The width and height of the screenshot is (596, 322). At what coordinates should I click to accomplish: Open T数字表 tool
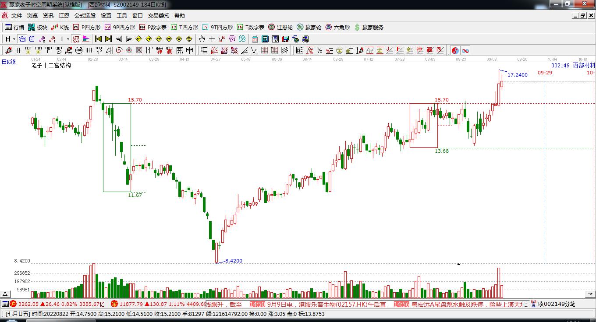pyautogui.click(x=251, y=27)
